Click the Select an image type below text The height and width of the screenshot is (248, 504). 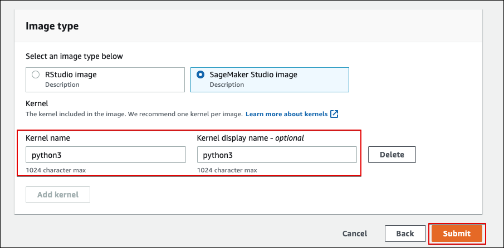coord(74,57)
